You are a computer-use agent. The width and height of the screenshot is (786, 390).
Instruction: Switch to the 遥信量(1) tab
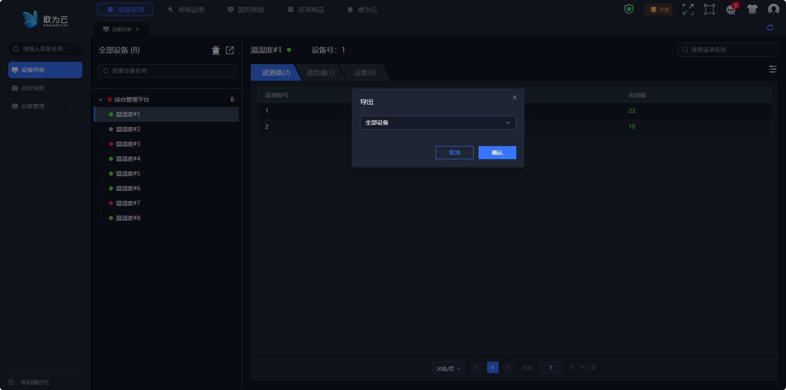tap(320, 73)
